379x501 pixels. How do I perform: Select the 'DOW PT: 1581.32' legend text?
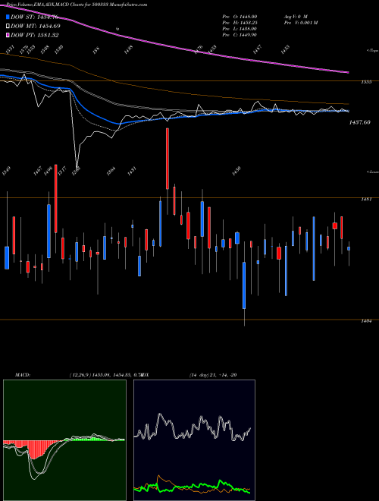tap(34, 35)
